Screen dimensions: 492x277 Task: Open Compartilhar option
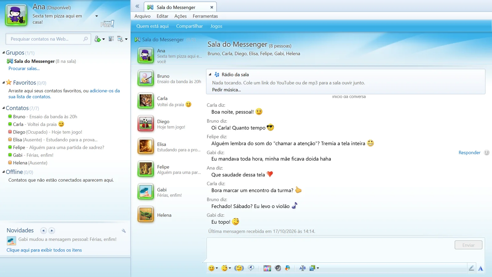coord(189,26)
